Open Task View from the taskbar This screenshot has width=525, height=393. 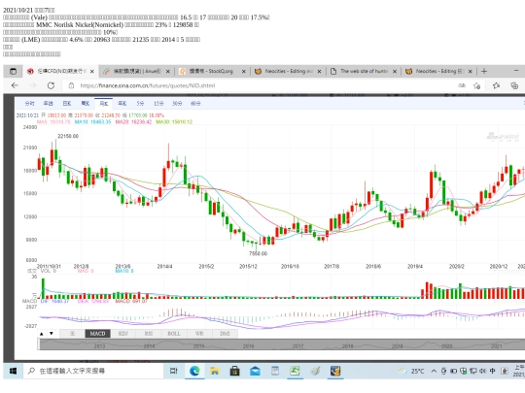[x=174, y=371]
